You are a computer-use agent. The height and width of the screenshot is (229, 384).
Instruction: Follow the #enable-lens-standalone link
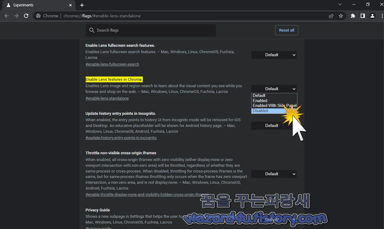pyautogui.click(x=107, y=98)
